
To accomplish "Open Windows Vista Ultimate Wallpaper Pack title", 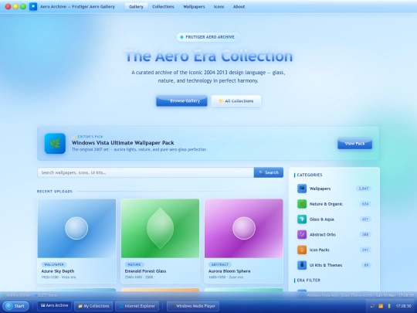I will tap(123, 143).
